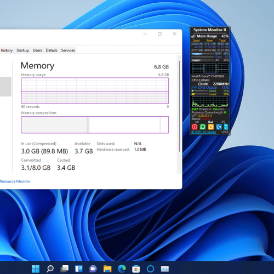Click the All memory usage bar in the gadget
This screenshot has height=274, width=274.
click(x=203, y=60)
